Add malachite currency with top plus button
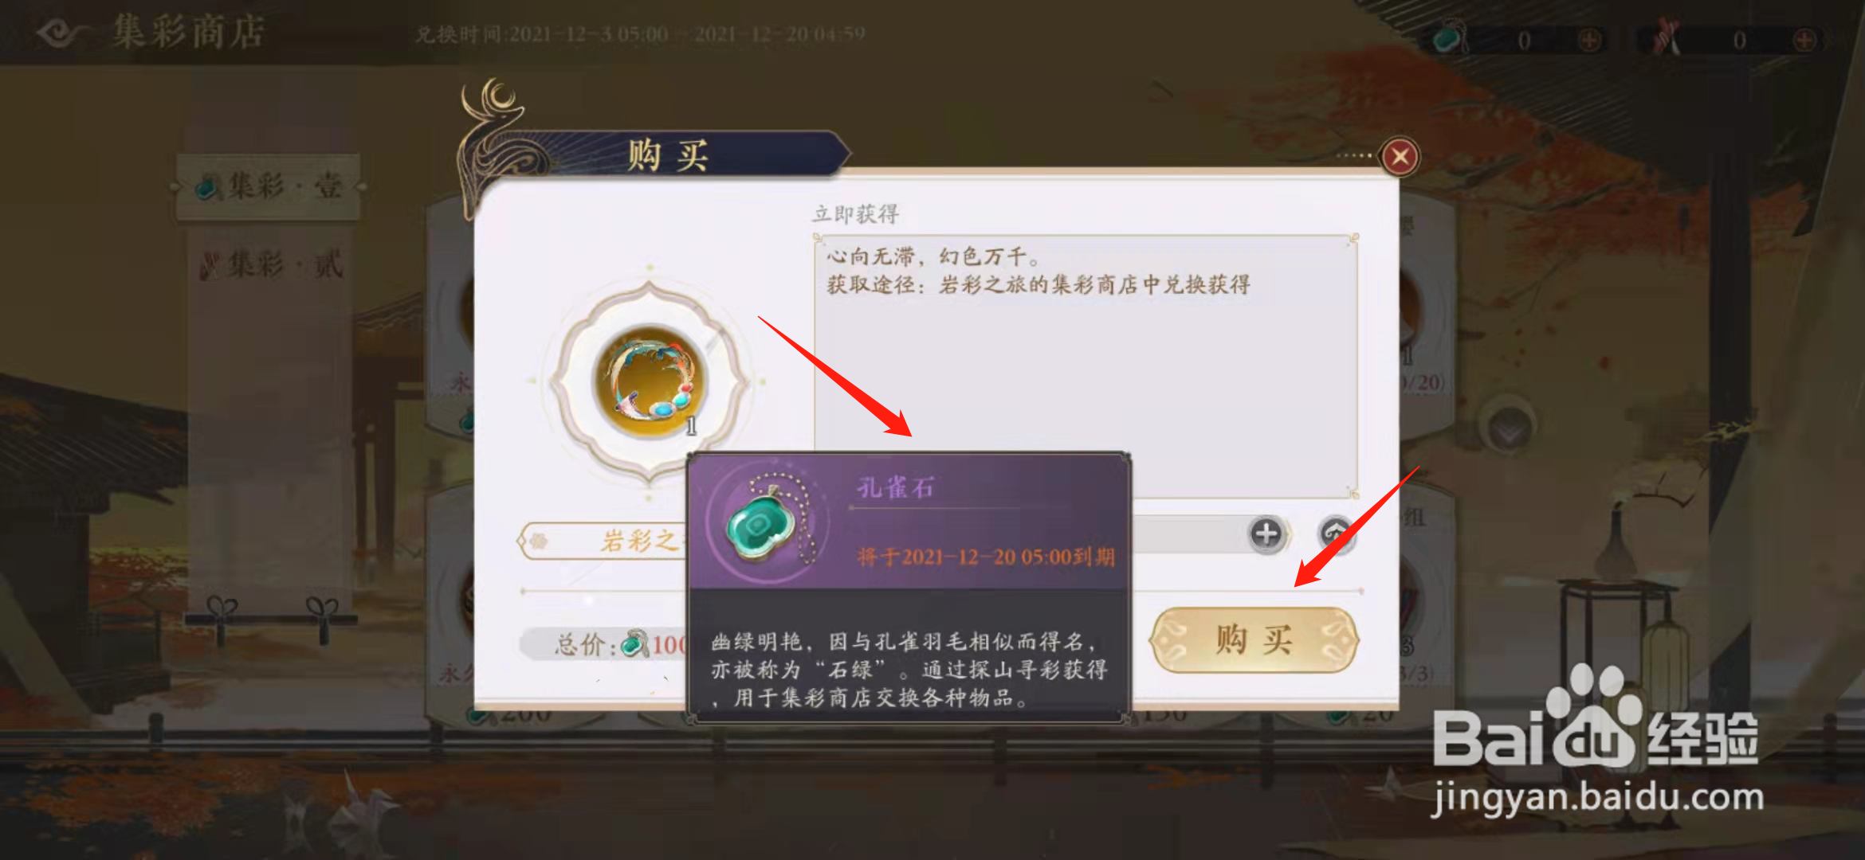The image size is (1865, 860). tap(1589, 40)
